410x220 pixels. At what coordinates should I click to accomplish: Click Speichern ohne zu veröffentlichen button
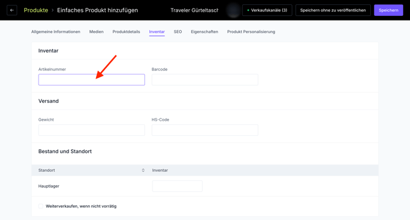pos(333,10)
